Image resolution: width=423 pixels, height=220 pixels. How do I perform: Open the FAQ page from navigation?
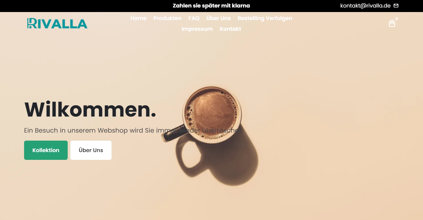coord(194,18)
